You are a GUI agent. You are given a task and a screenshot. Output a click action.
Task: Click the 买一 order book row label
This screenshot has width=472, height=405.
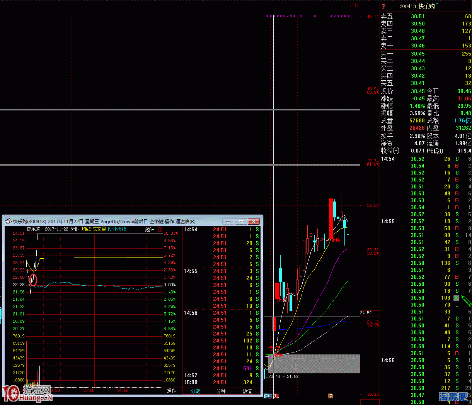coord(387,54)
